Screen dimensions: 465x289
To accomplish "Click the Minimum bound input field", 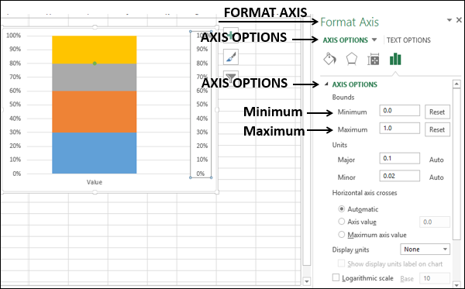I will pos(399,111).
